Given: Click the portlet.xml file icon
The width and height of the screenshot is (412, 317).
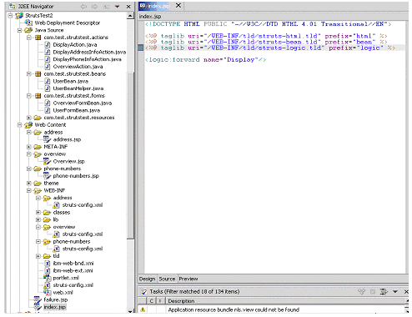Looking at the screenshot, I should pyautogui.click(x=48, y=278).
